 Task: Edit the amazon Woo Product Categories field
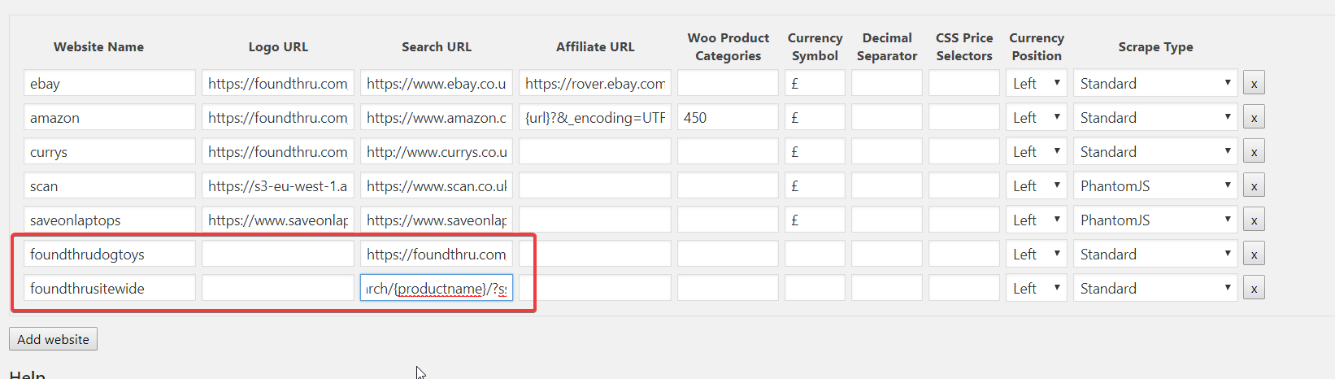coord(728,117)
